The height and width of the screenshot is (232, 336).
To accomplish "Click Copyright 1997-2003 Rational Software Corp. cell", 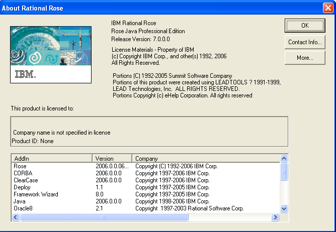I will pos(190,208).
